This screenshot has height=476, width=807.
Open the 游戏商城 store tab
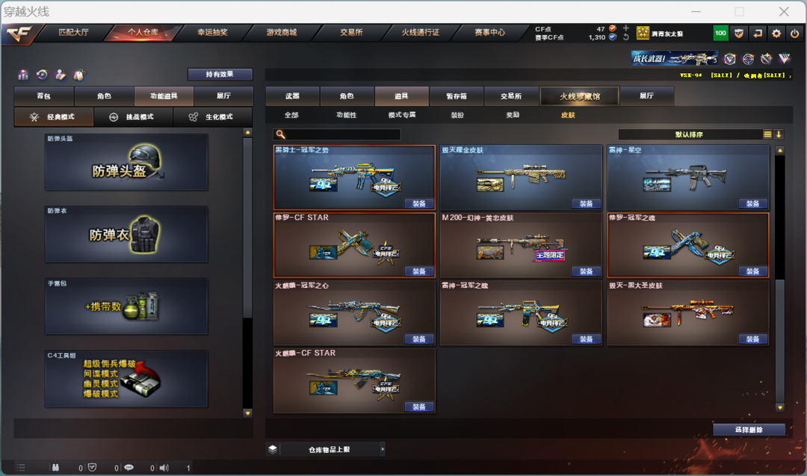click(282, 32)
